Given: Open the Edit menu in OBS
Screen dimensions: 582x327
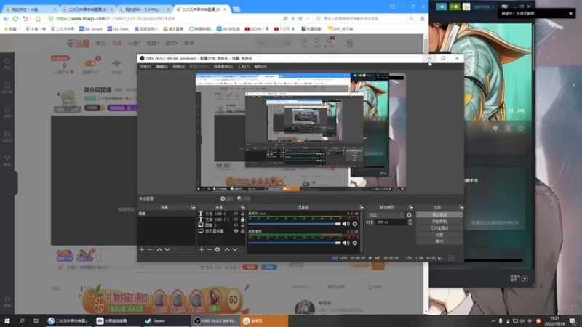Looking at the screenshot, I should 162,67.
